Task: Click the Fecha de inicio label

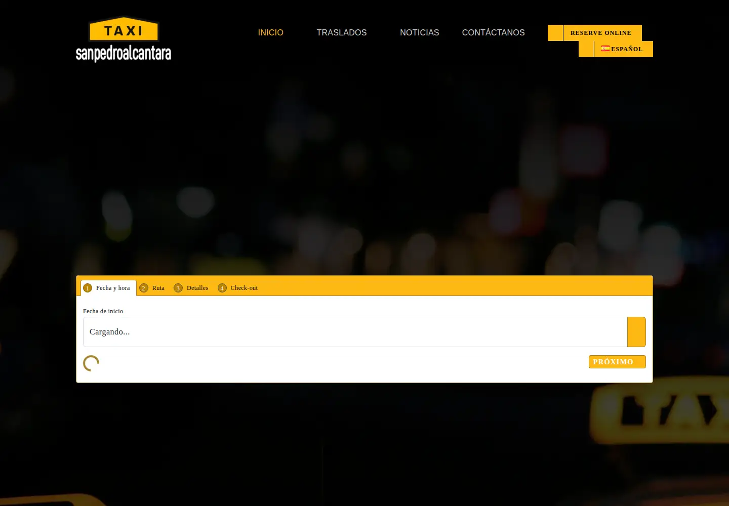Action: [x=103, y=311]
